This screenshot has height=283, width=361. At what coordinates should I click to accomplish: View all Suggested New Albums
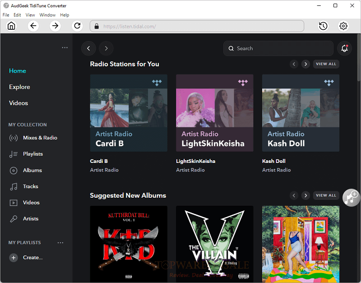326,195
